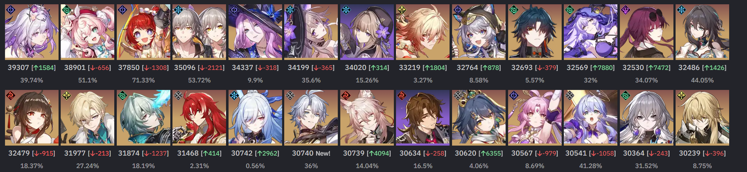Click green icon on portrait above 31874
The image size is (747, 172).
tap(122, 96)
